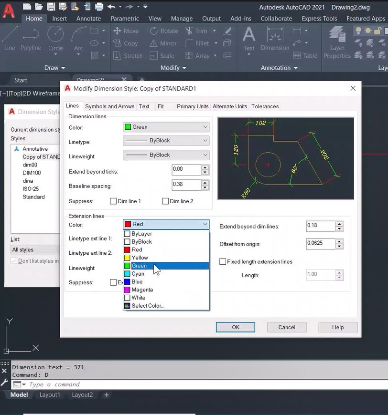Screen dimensions: 388x415
Task: Click the AutoCAD application menu logo
Action: (x=9, y=11)
